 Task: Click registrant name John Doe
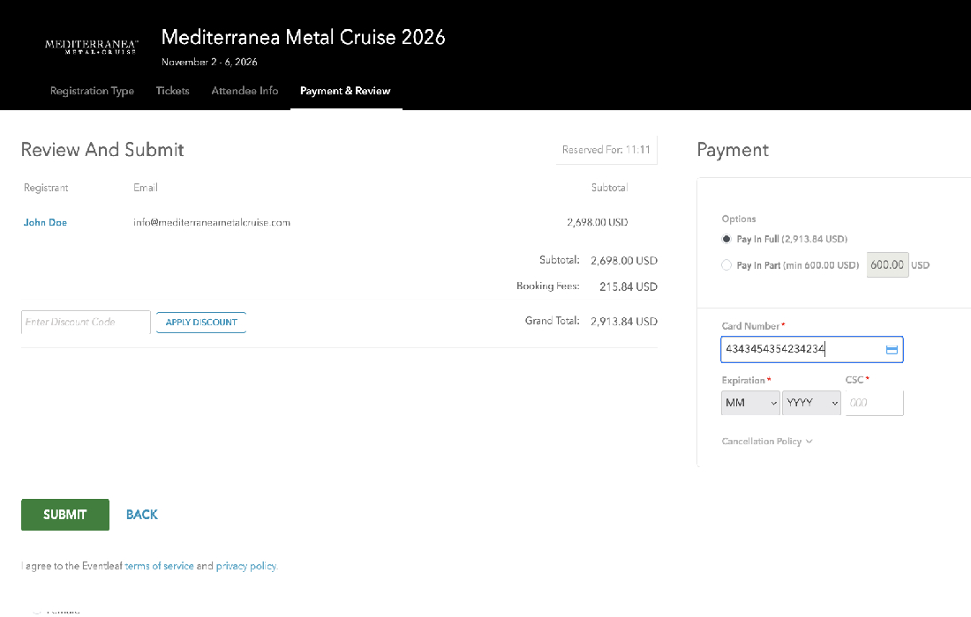[45, 223]
